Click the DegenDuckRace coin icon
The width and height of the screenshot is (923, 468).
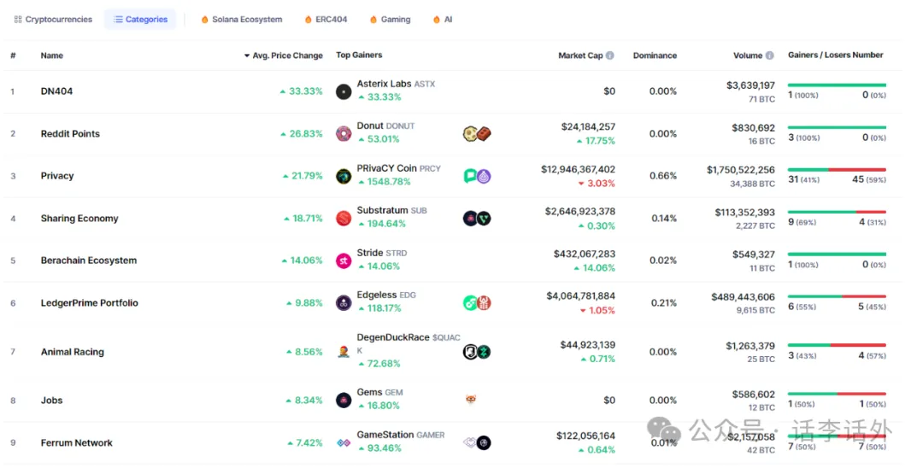344,352
